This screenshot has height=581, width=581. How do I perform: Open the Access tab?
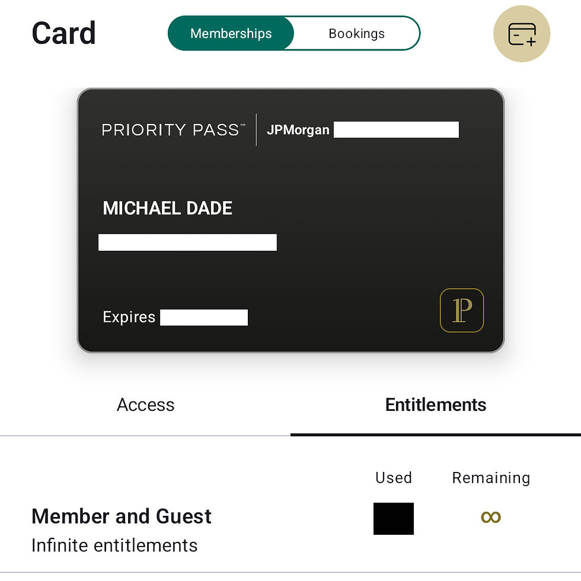(x=145, y=405)
